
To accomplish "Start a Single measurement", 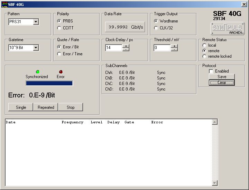I will coord(21,107).
